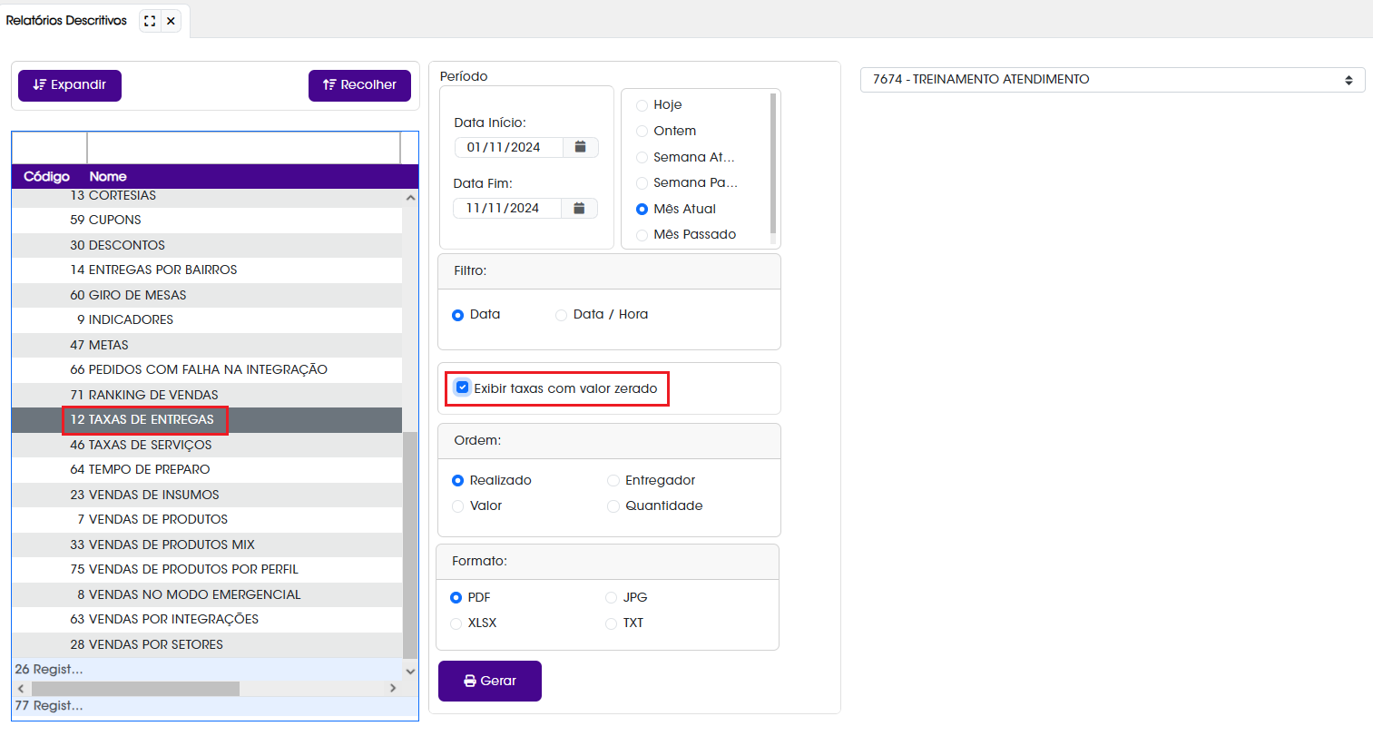The image size is (1373, 736).
Task: Select the 9 INDICADORES report
Action: pos(207,320)
